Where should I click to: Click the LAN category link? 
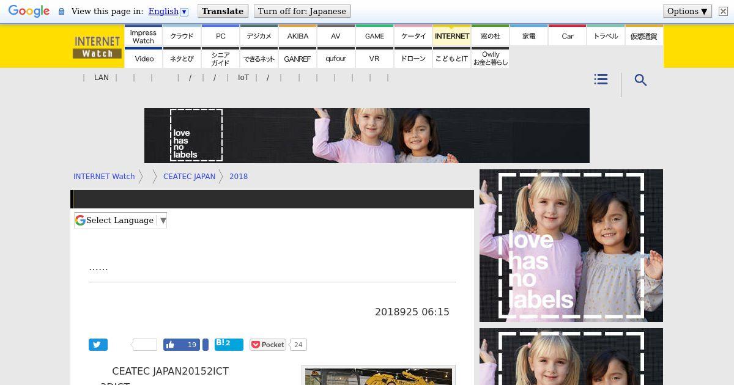pos(102,78)
